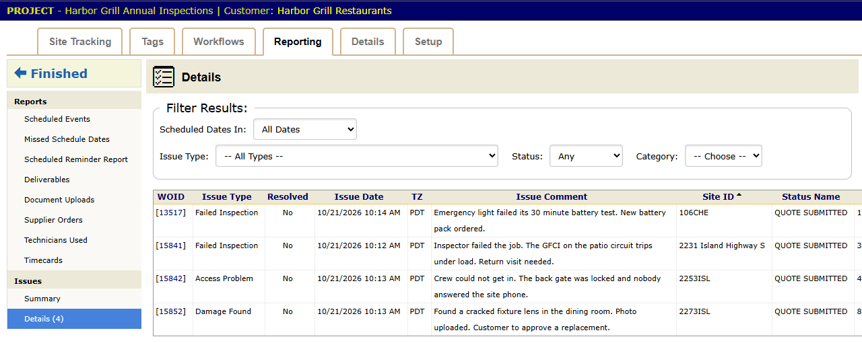Open work order [15842]
Screen dimensions: 862x343
coord(170,278)
